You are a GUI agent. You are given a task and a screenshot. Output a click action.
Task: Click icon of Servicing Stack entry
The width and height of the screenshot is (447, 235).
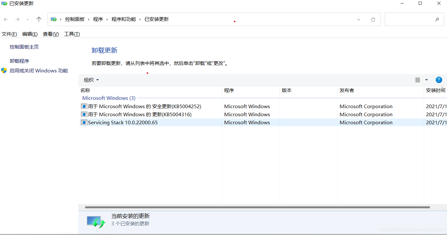click(x=84, y=122)
